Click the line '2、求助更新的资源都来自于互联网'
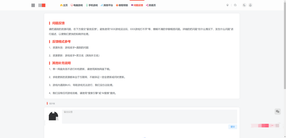Image resolution: width=286 pixels, height=138 pixels. coord(87,77)
